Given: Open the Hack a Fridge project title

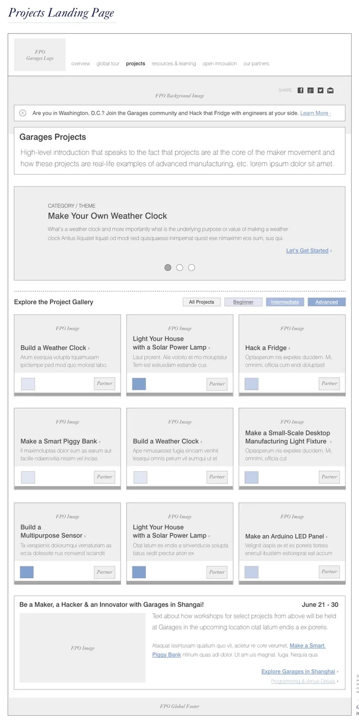Looking at the screenshot, I should [267, 347].
